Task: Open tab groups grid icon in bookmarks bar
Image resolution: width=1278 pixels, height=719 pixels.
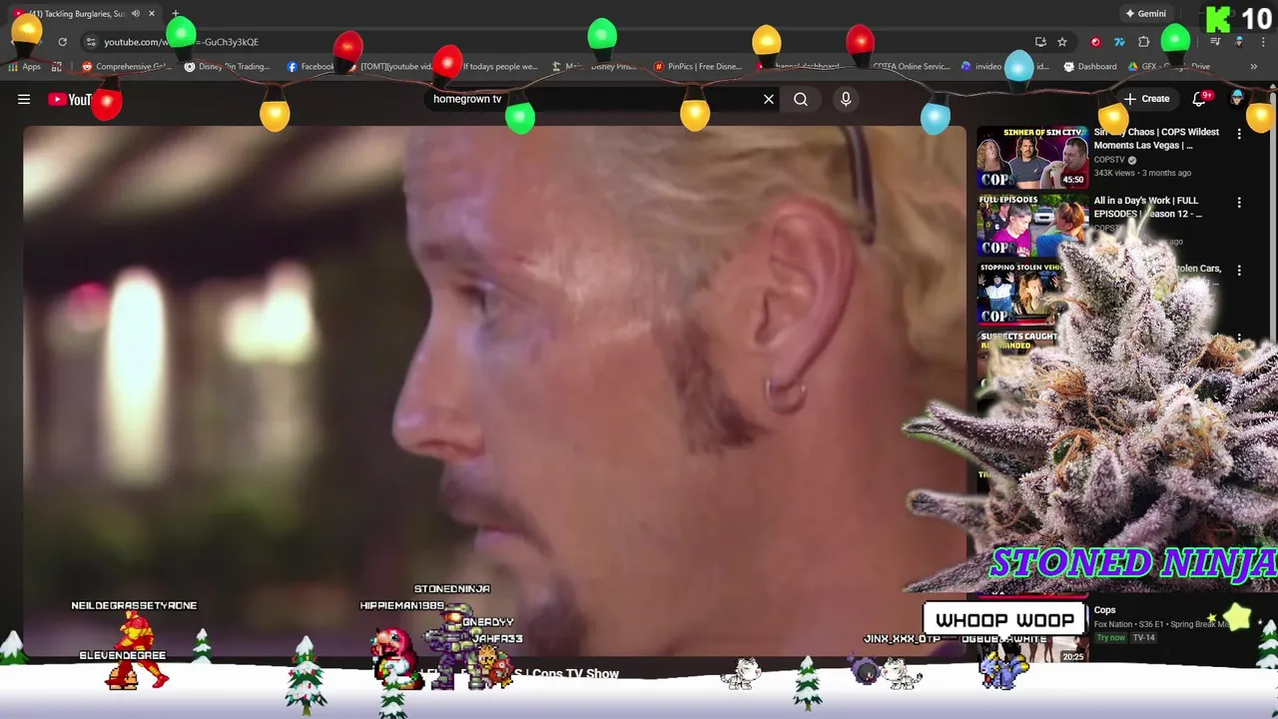Action: pos(57,67)
